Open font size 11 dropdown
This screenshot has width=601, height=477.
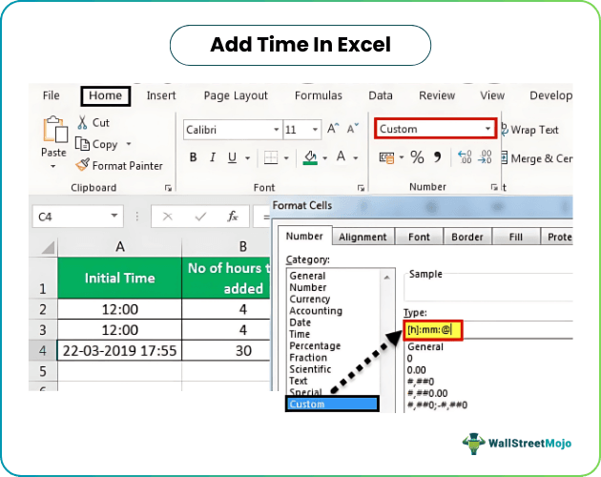pos(315,130)
